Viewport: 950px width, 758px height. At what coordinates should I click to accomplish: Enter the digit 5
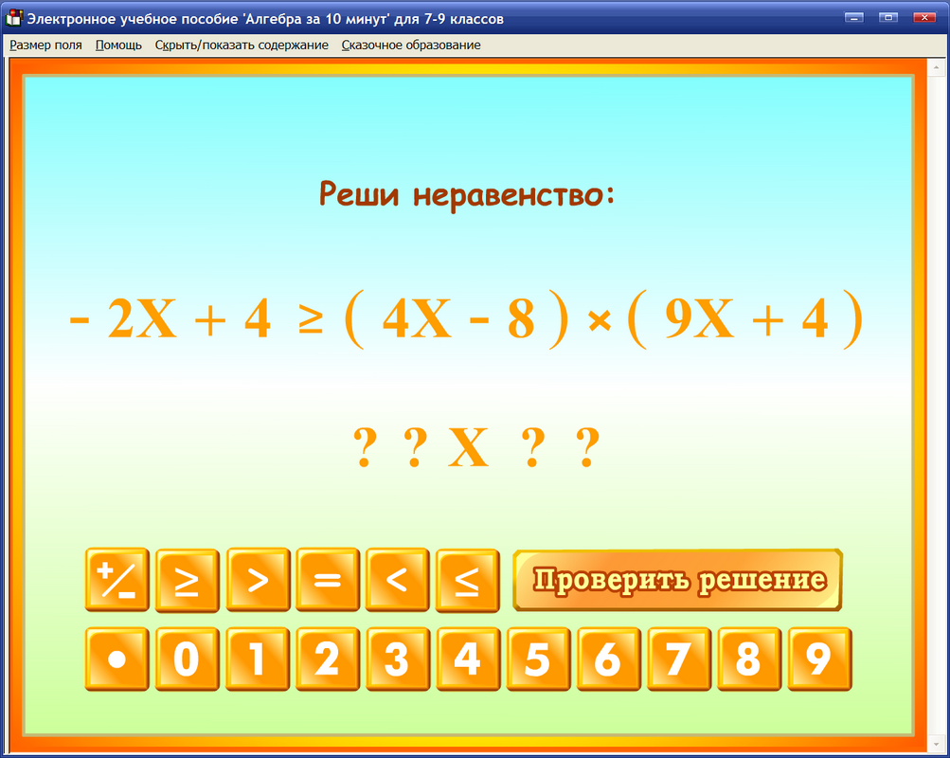[538, 659]
